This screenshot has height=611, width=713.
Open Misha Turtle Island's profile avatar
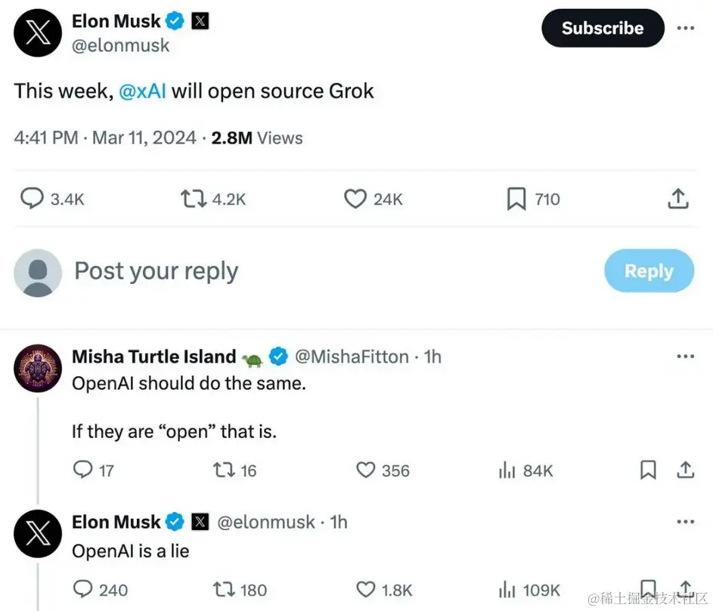pyautogui.click(x=38, y=369)
